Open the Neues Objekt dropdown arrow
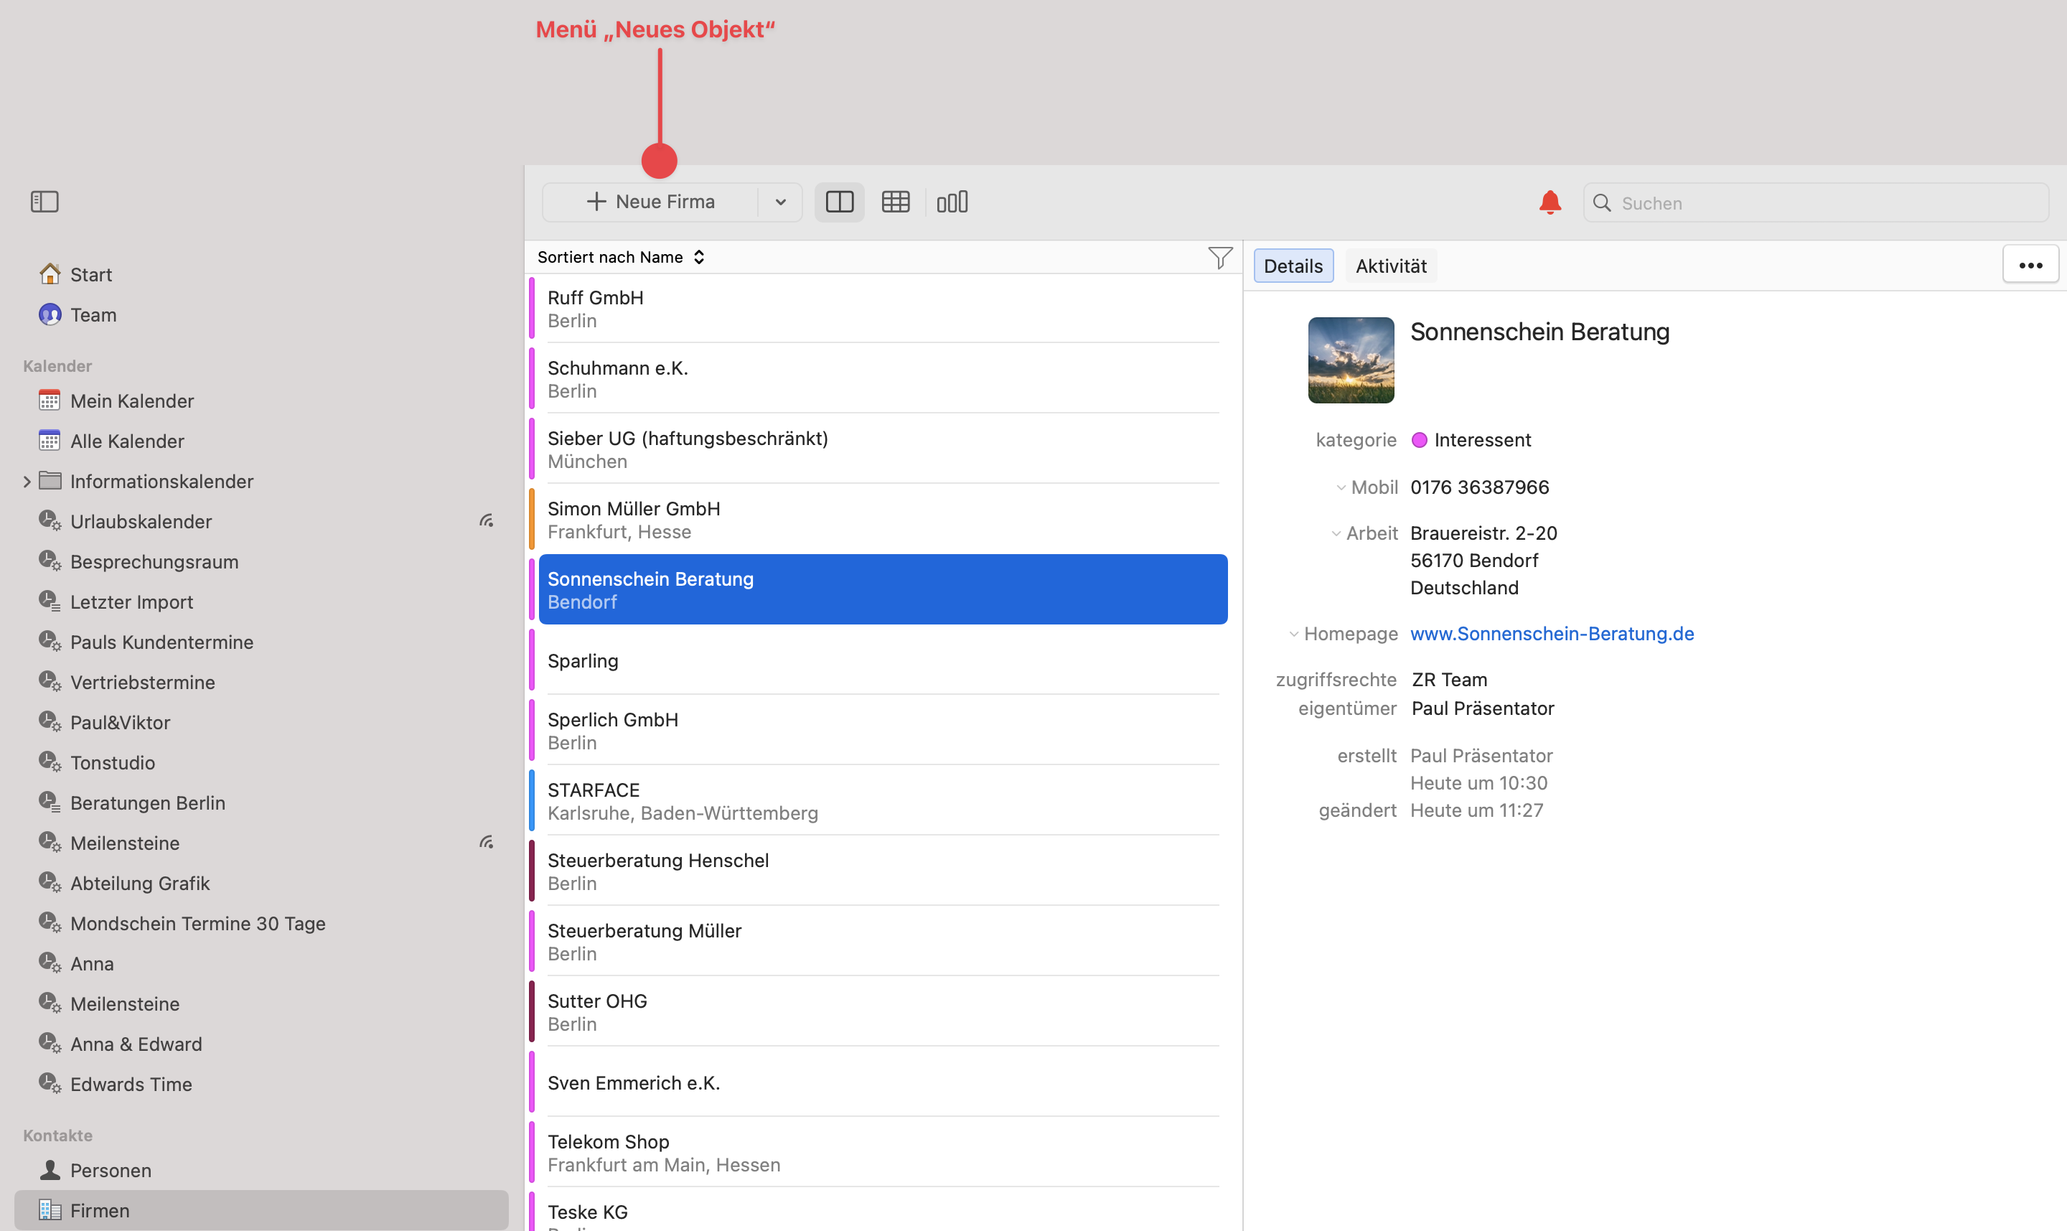The width and height of the screenshot is (2067, 1231). coord(779,202)
